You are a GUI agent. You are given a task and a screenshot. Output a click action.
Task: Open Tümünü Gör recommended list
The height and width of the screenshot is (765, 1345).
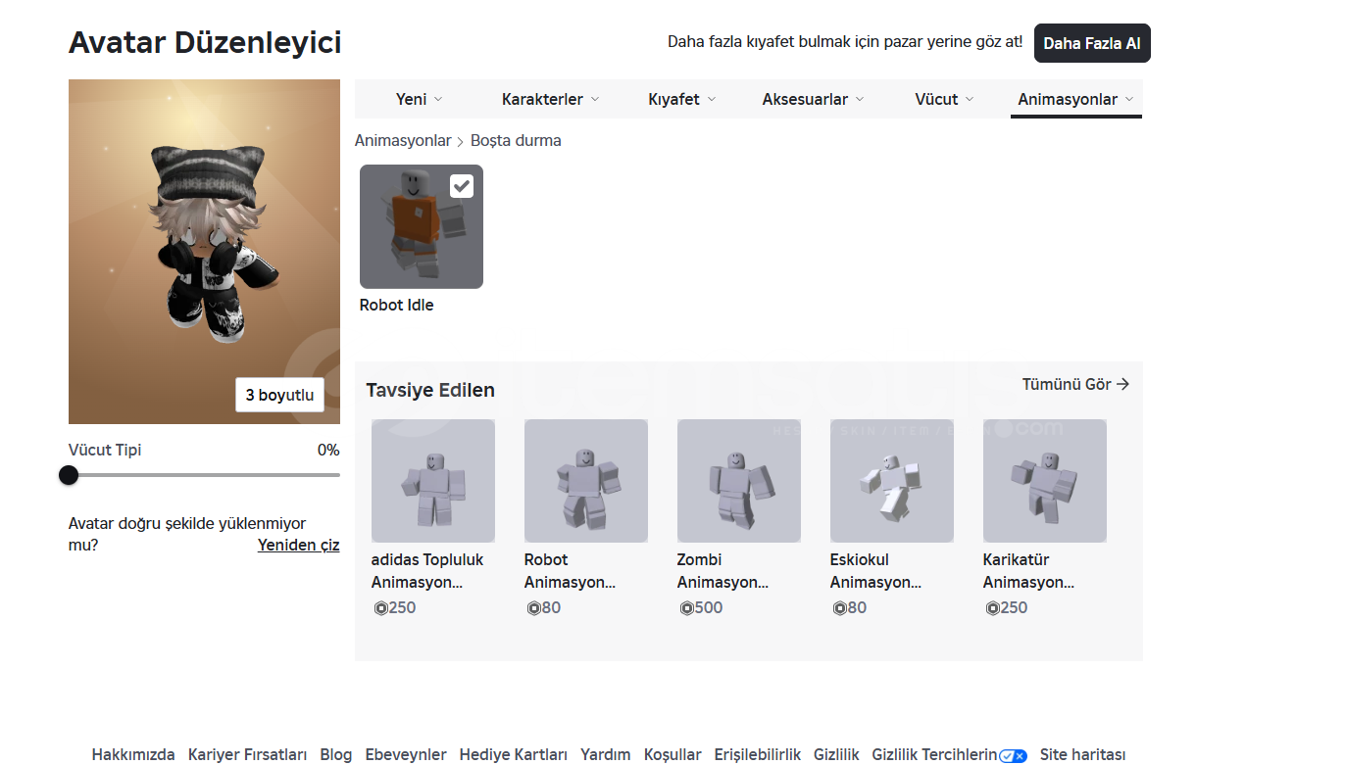1075,384
